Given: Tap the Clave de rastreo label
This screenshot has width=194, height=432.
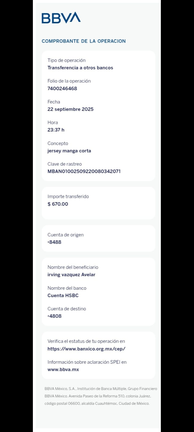Looking at the screenshot, I should [64, 164].
